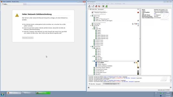Click the TeamSpeak connect toolbar icon
The width and height of the screenshot is (173, 97).
pos(89,6)
